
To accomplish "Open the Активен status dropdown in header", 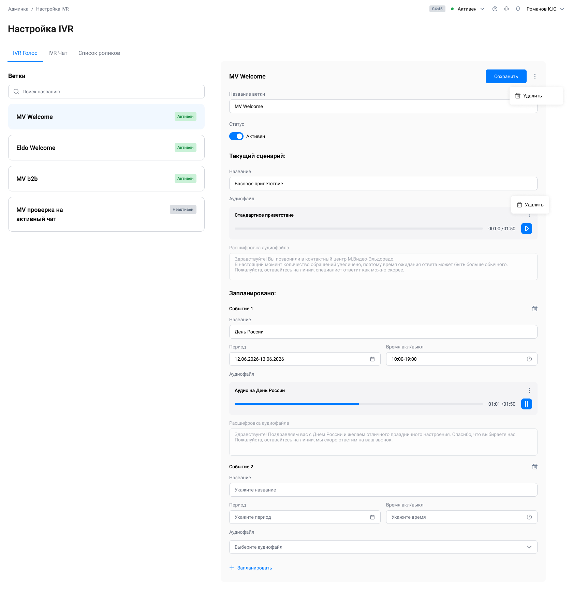I will point(467,9).
